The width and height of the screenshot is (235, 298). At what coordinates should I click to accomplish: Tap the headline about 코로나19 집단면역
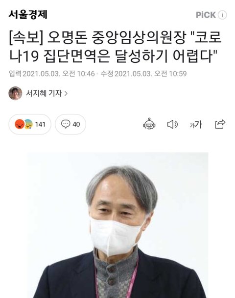115,46
